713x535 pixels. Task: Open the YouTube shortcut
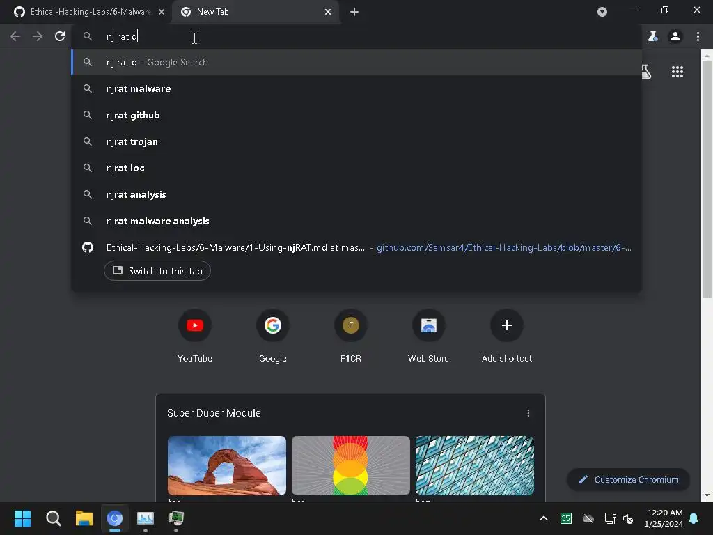click(195, 336)
